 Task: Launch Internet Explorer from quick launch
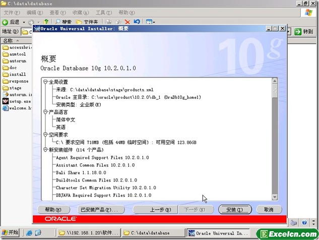pyautogui.click(x=29, y=232)
